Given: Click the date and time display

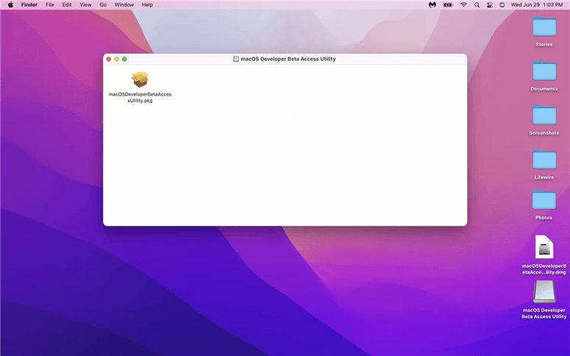Looking at the screenshot, I should point(537,4).
